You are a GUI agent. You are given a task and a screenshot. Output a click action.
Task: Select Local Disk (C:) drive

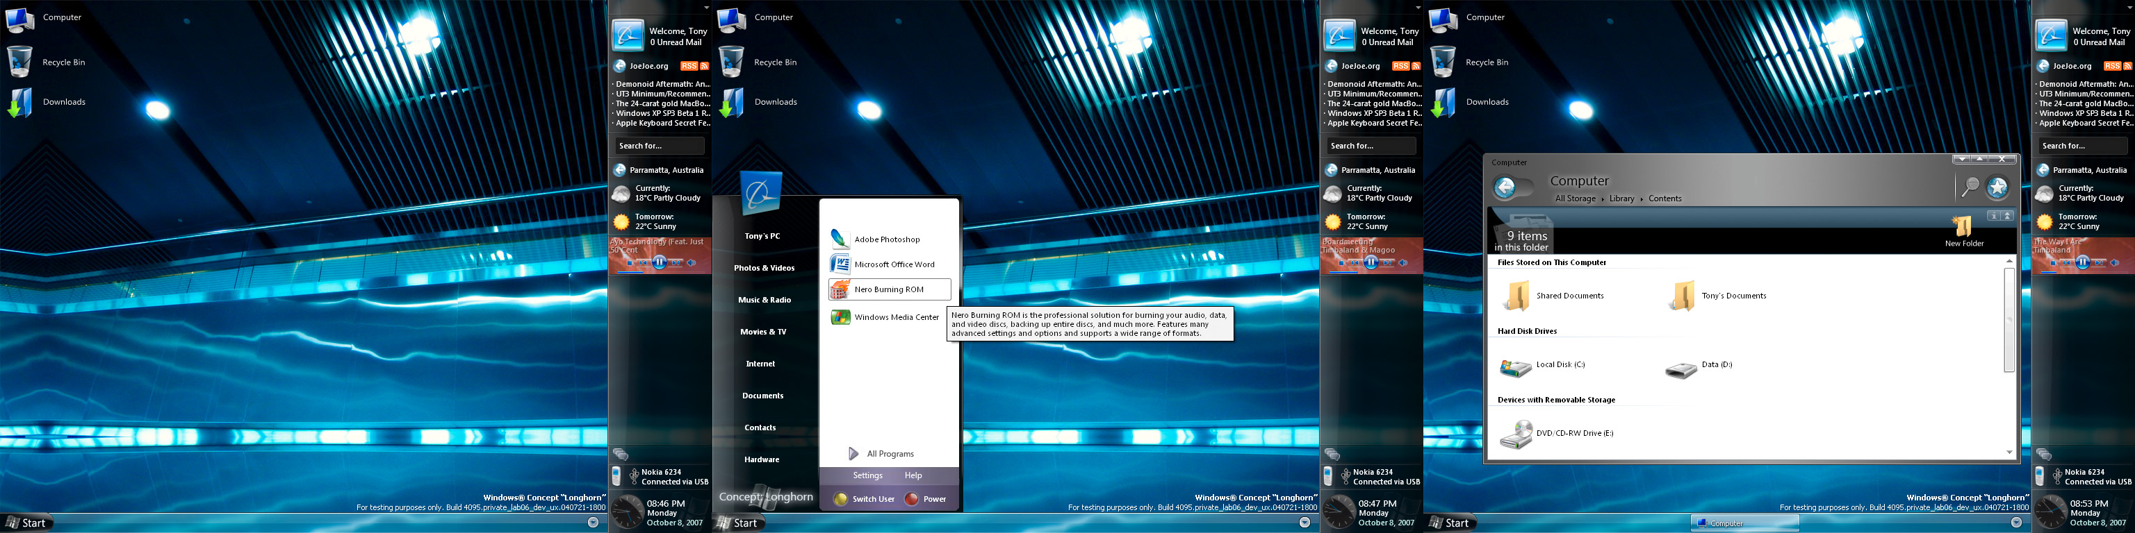(x=1542, y=366)
